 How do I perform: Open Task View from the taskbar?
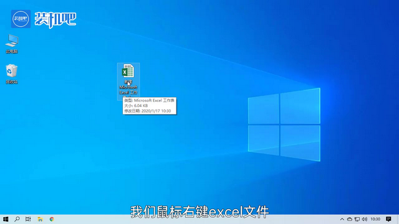(x=28, y=219)
